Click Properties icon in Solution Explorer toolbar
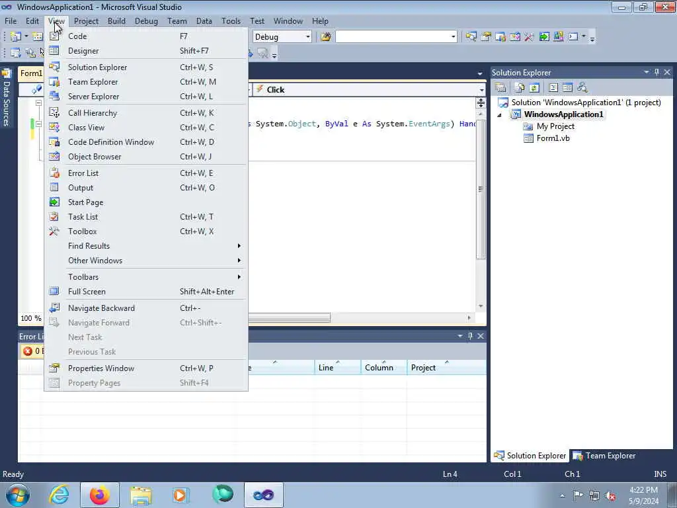This screenshot has height=508, width=677. point(501,88)
